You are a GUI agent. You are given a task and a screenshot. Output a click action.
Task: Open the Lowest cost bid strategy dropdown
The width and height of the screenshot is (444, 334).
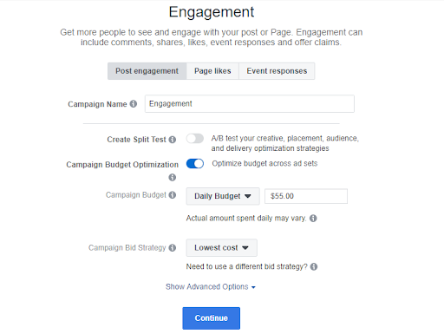point(222,248)
